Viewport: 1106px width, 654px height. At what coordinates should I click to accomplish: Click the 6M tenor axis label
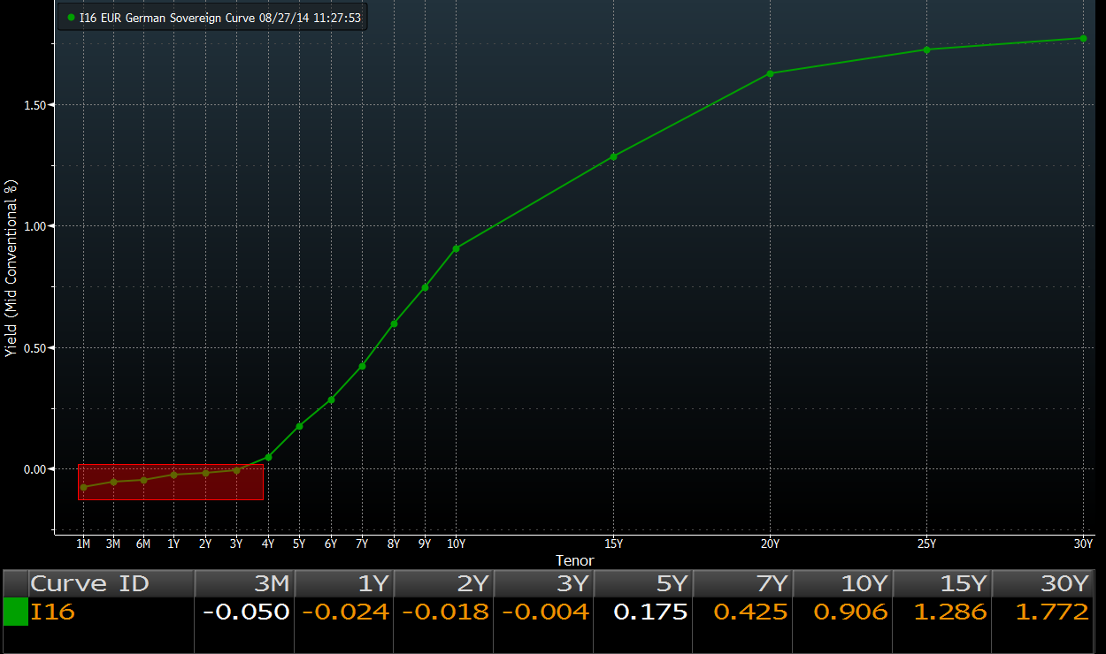point(143,544)
